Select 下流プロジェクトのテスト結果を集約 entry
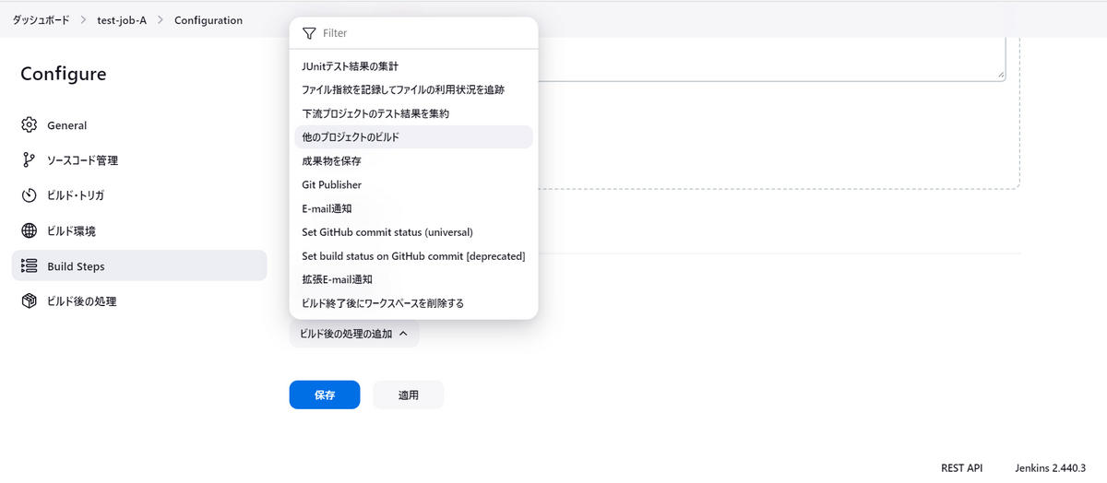 tap(413, 113)
